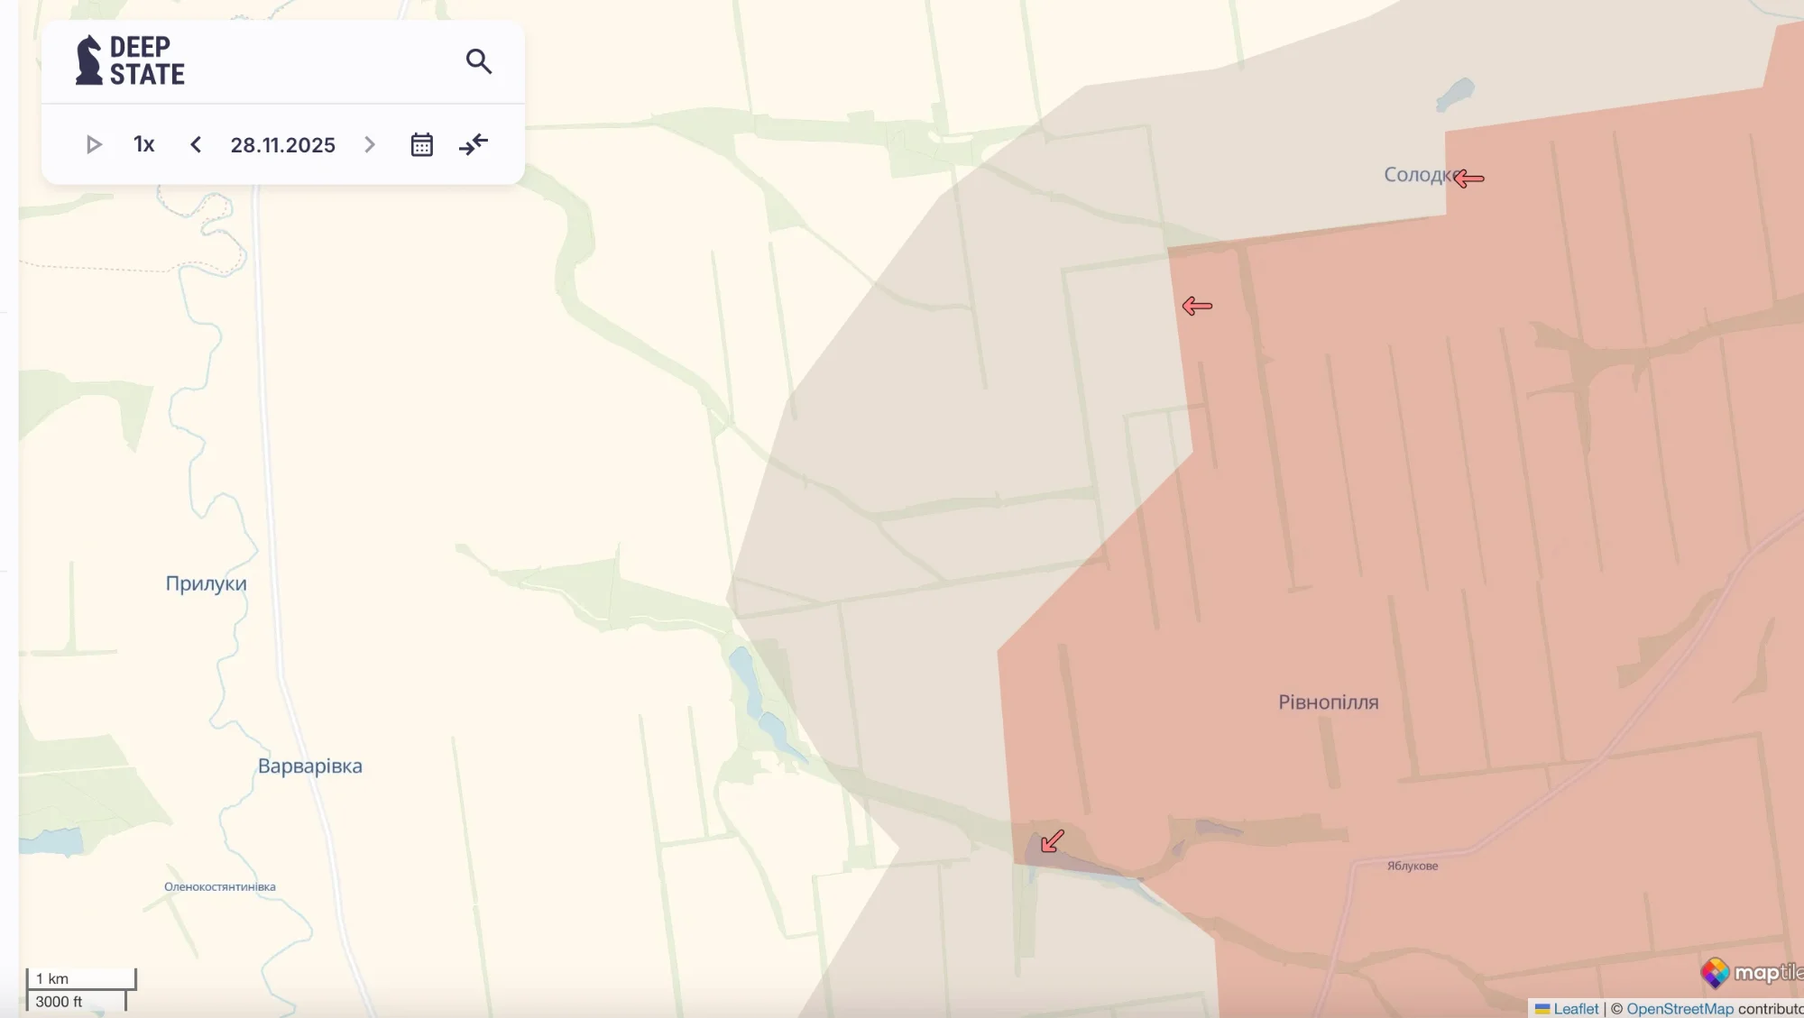
Task: Open the calendar date picker icon
Action: point(421,144)
